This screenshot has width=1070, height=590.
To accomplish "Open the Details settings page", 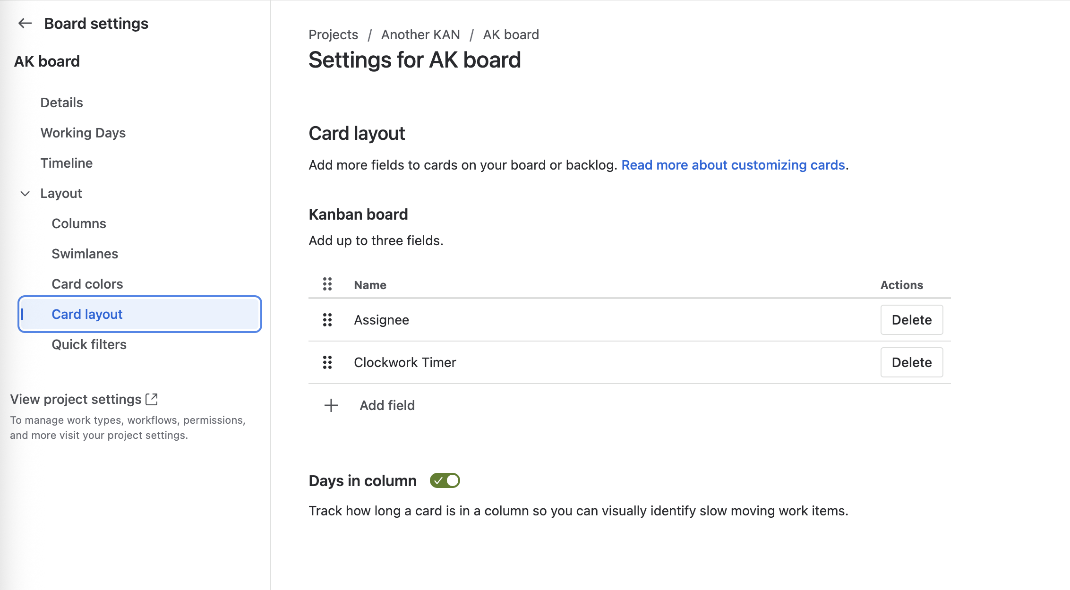I will click(x=61, y=103).
